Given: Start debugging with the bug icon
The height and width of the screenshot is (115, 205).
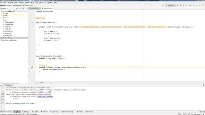Looking at the screenshot, I should (x=181, y=5).
